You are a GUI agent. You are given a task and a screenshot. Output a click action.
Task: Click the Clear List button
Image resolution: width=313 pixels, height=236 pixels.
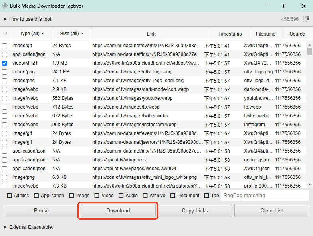coord(271,211)
